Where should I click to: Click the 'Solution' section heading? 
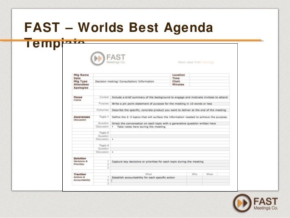tap(80, 158)
